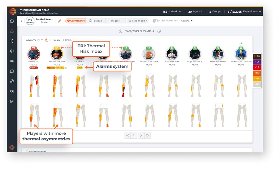Click the date 24/7/2023, 9:55 MD+2
This screenshot has width=276, height=169.
coord(140,31)
